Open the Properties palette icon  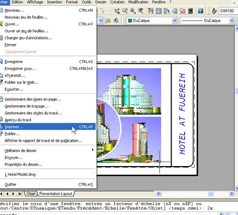pyautogui.click(x=151, y=11)
